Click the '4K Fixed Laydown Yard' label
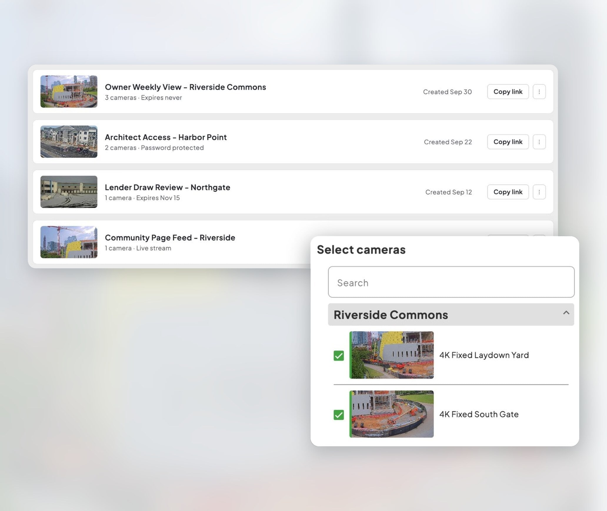607x511 pixels. (484, 355)
